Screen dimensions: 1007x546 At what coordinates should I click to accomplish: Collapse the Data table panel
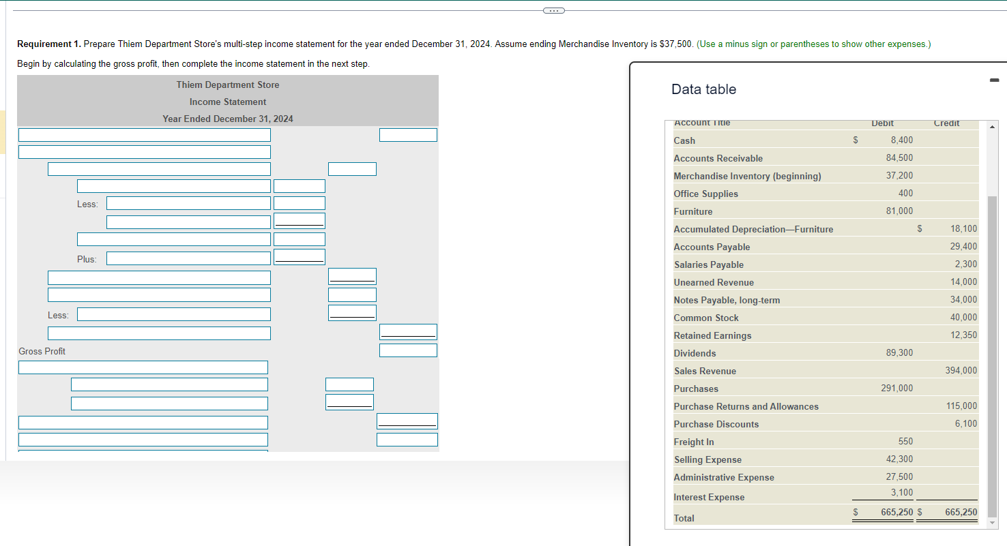tap(994, 79)
